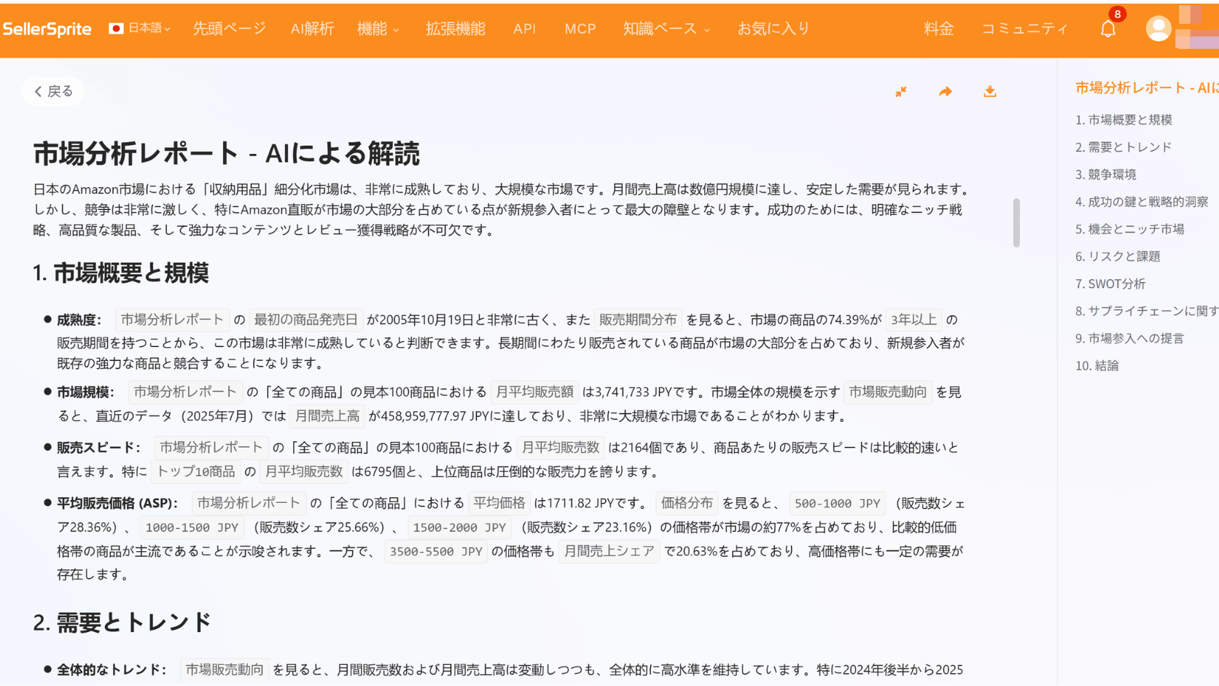Jump to 7. SWOT分析 in outline
1219x686 pixels.
(1110, 284)
